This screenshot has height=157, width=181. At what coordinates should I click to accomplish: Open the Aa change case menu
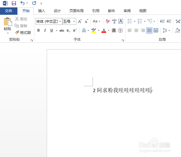pyautogui.click(x=97, y=21)
